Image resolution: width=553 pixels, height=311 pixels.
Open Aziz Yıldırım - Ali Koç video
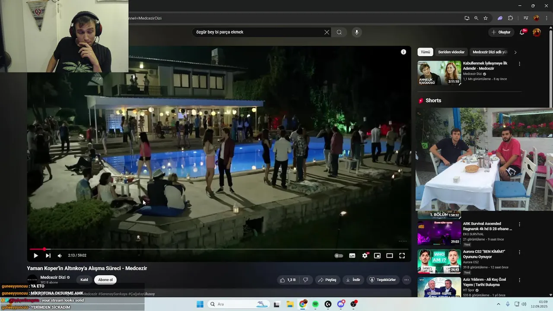[x=439, y=287]
